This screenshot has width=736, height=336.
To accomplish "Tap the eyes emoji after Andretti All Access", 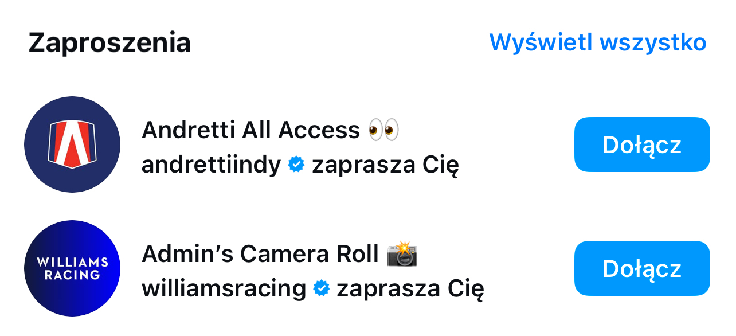I will (383, 131).
